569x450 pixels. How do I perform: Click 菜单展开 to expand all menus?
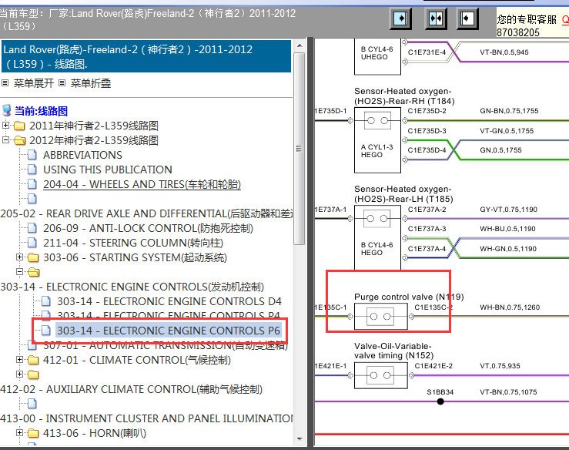coord(33,83)
